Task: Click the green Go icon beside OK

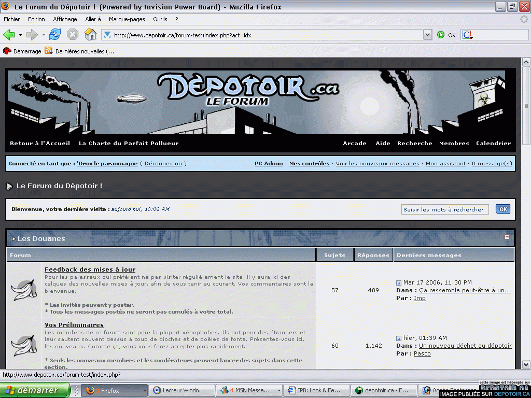Action: point(441,35)
